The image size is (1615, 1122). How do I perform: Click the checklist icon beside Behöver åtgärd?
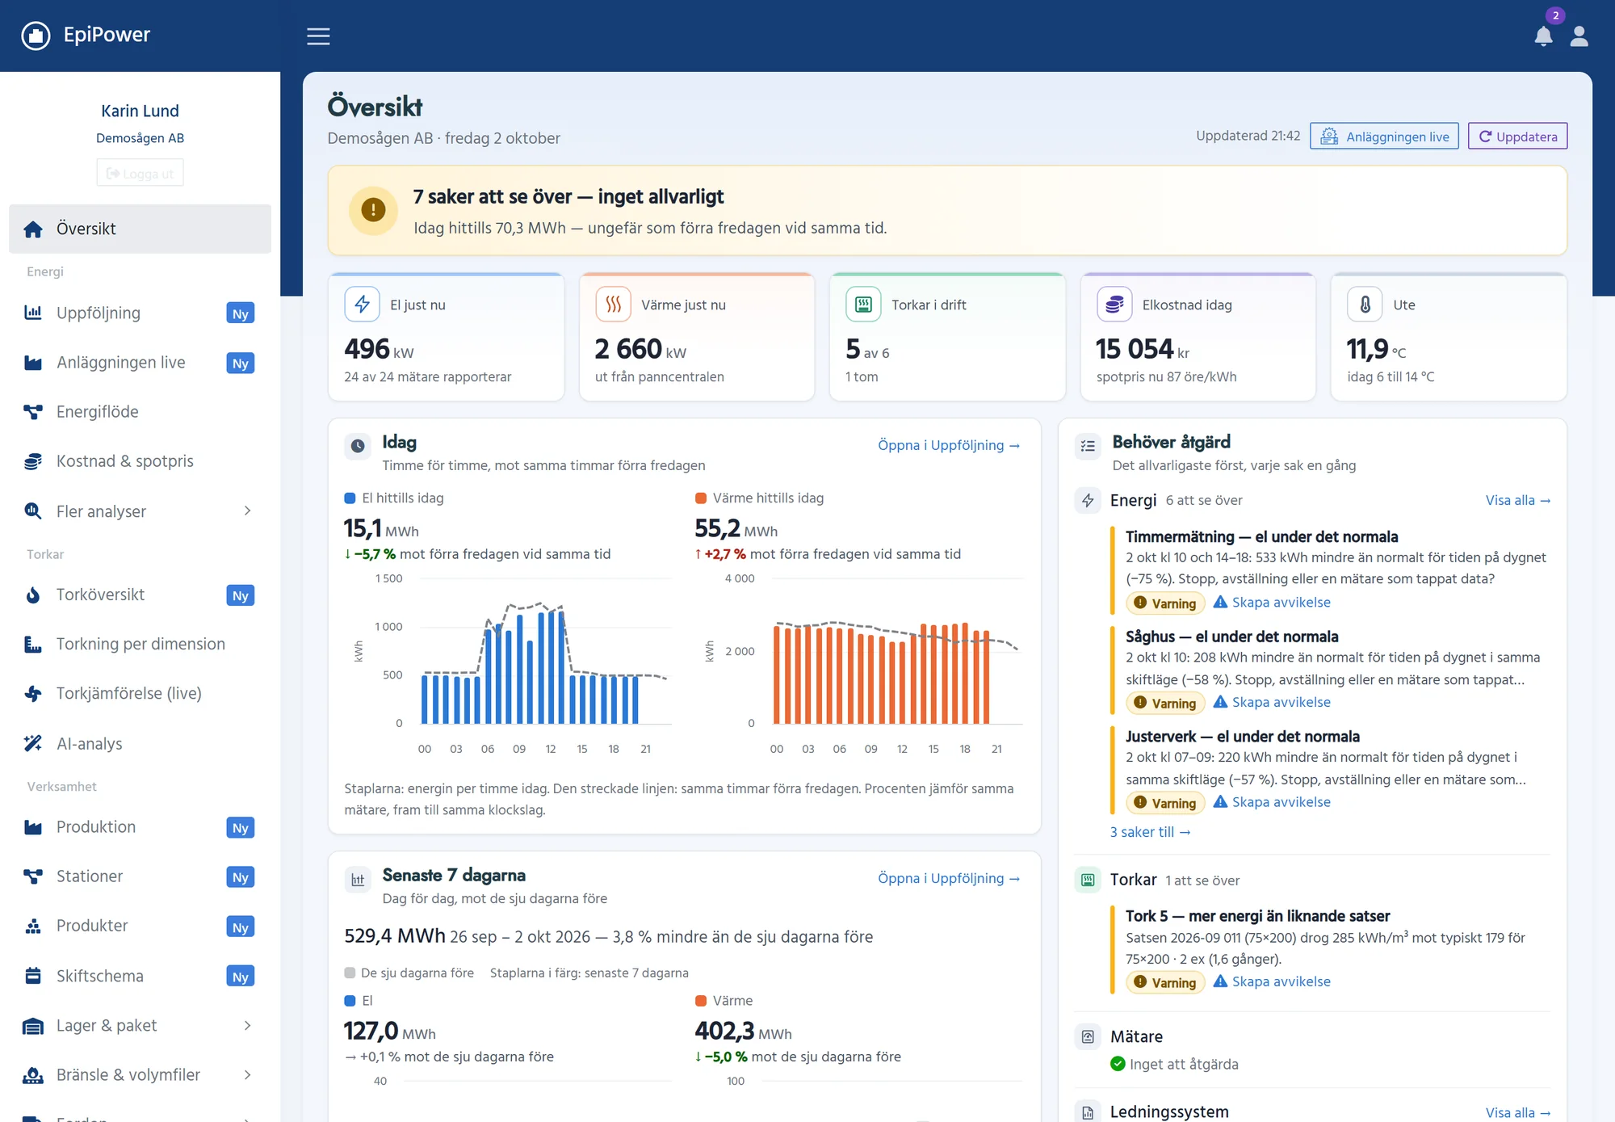pyautogui.click(x=1088, y=446)
